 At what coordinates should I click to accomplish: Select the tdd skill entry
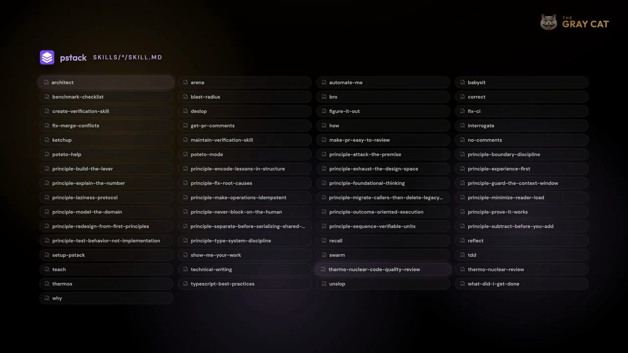[522, 255]
